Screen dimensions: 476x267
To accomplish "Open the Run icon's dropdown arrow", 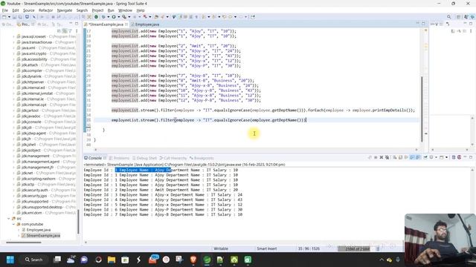I will 119,16.
